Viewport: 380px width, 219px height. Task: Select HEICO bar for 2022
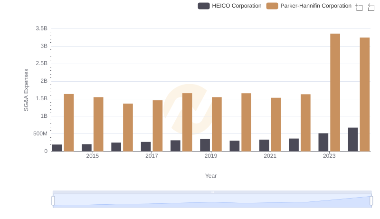pyautogui.click(x=294, y=145)
